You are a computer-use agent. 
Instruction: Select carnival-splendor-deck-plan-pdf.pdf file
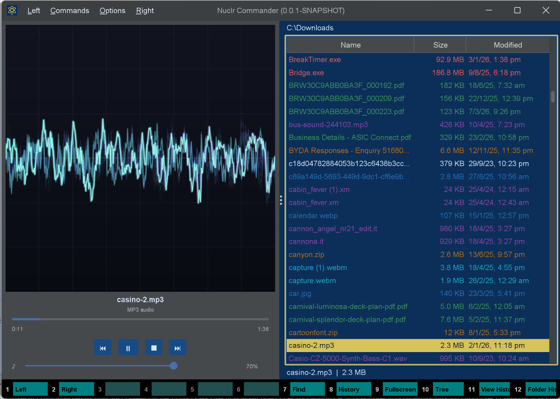pos(418,319)
